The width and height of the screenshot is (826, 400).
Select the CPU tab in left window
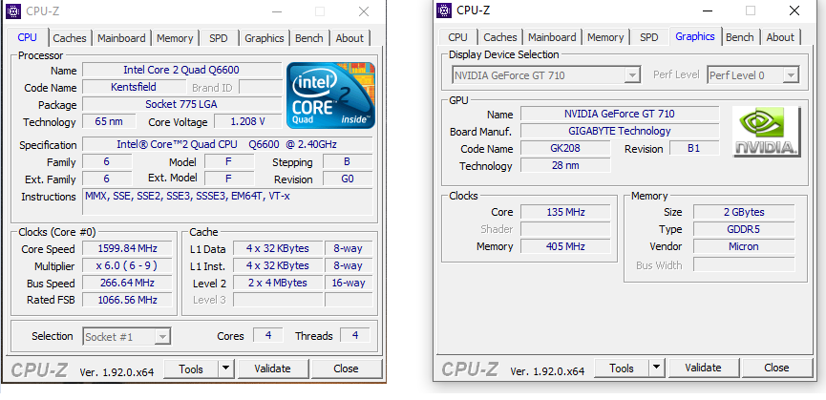(28, 37)
